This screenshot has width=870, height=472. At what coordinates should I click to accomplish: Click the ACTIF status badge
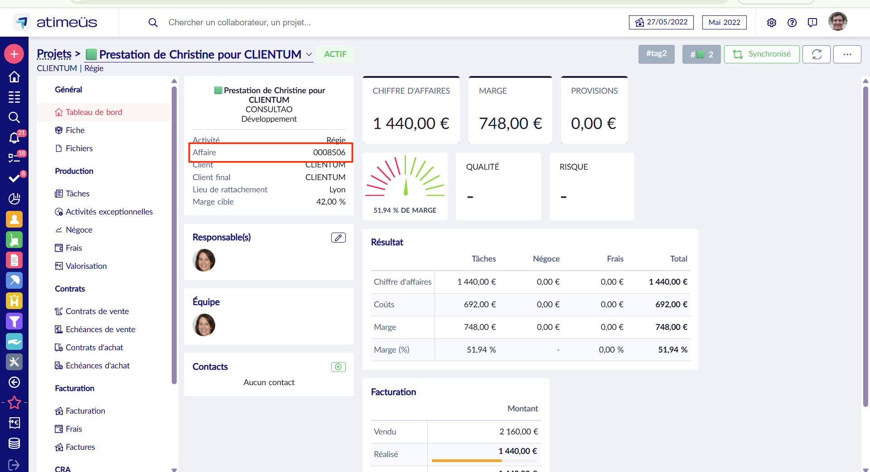(x=335, y=54)
